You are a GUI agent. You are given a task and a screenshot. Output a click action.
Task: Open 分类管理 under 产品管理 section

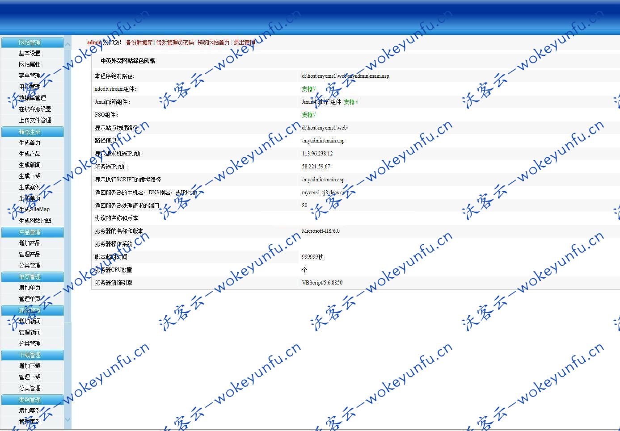pyautogui.click(x=30, y=265)
